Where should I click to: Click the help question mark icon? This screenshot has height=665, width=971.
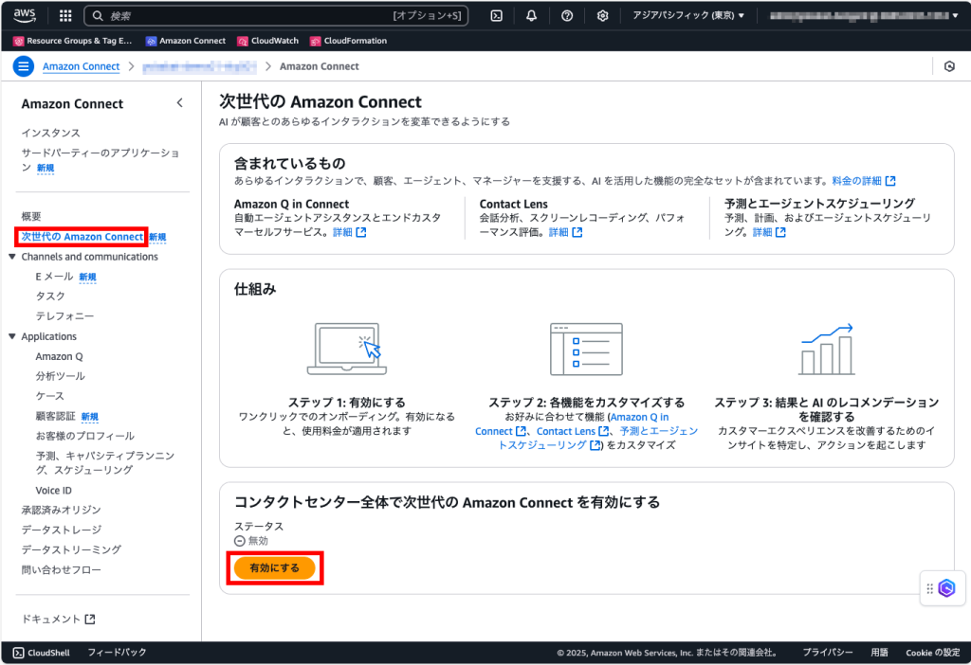coord(566,14)
